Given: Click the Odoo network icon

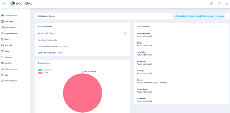Looking at the screenshot, I should click(x=3, y=51).
